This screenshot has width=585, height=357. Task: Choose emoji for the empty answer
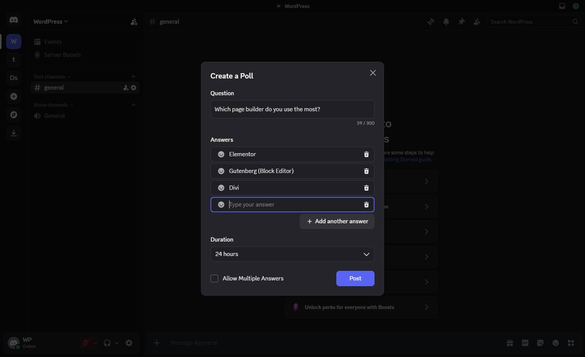pyautogui.click(x=221, y=205)
